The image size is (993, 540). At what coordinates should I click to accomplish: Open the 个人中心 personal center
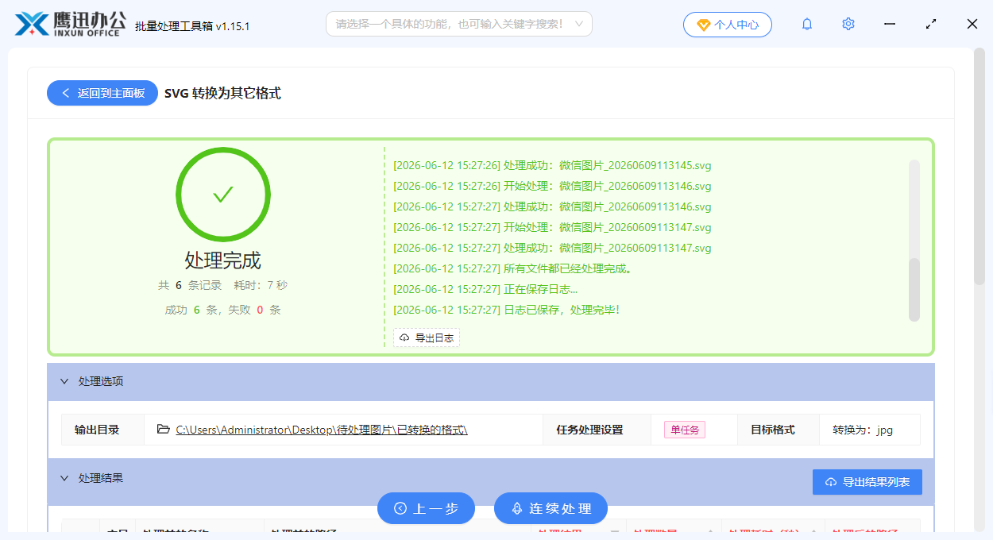(x=727, y=25)
